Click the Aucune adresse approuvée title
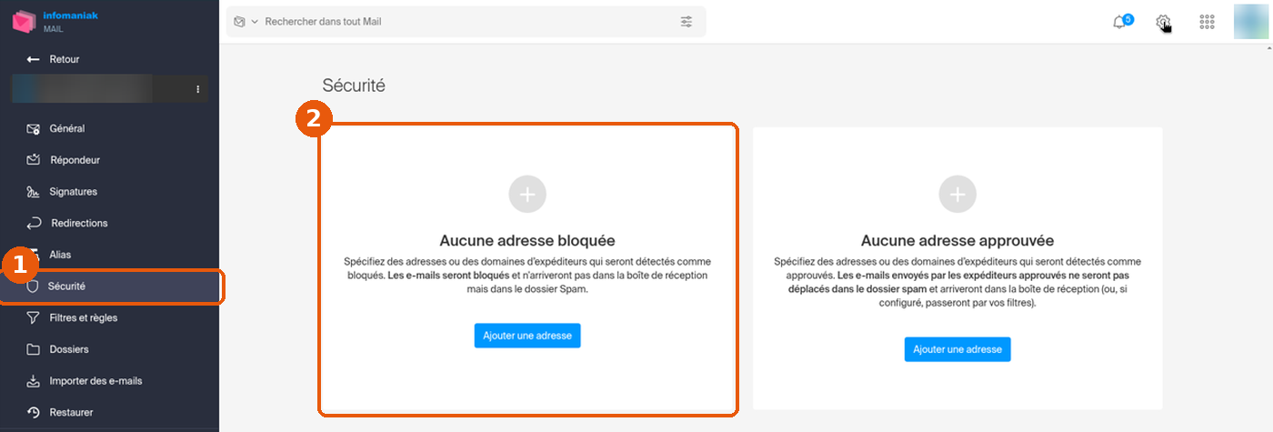 point(957,241)
